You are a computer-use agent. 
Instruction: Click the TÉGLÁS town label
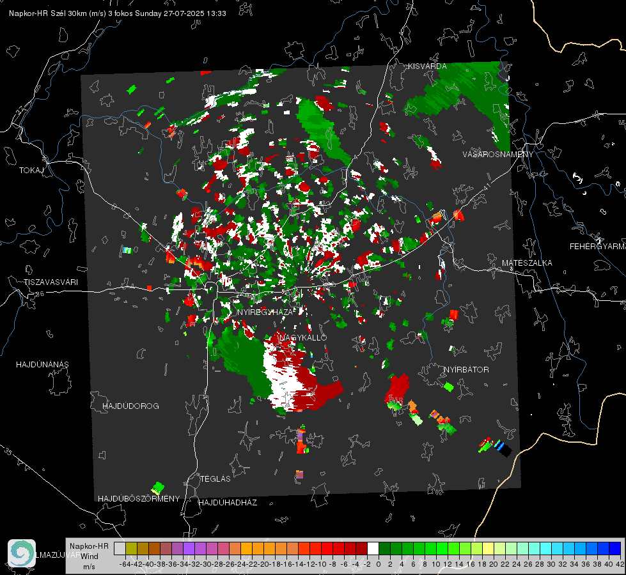tap(215, 479)
